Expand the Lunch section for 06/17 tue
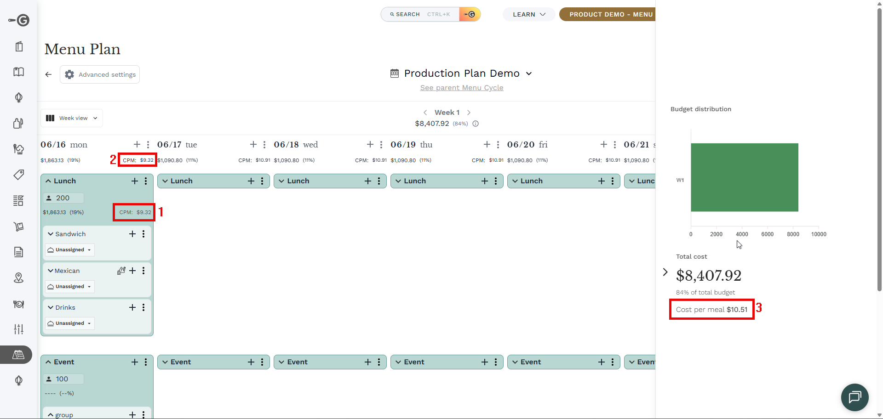 click(165, 181)
